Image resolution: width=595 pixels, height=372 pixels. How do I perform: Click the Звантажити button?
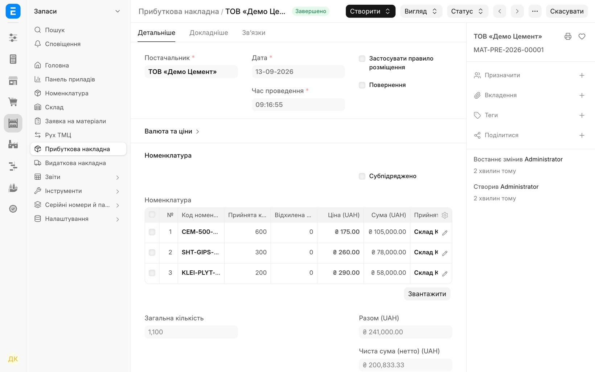427,294
